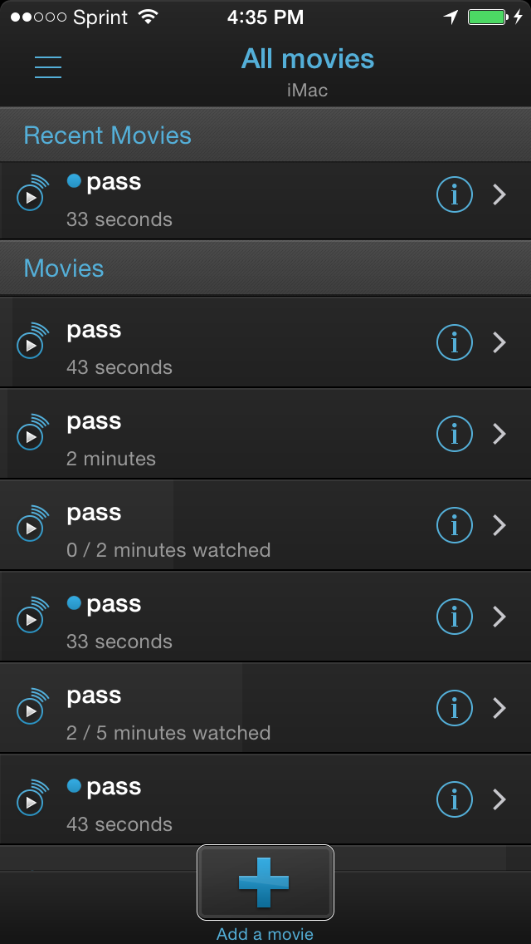Tap the "Recent Movies" section header
Screen dimensions: 531x944
(x=108, y=135)
